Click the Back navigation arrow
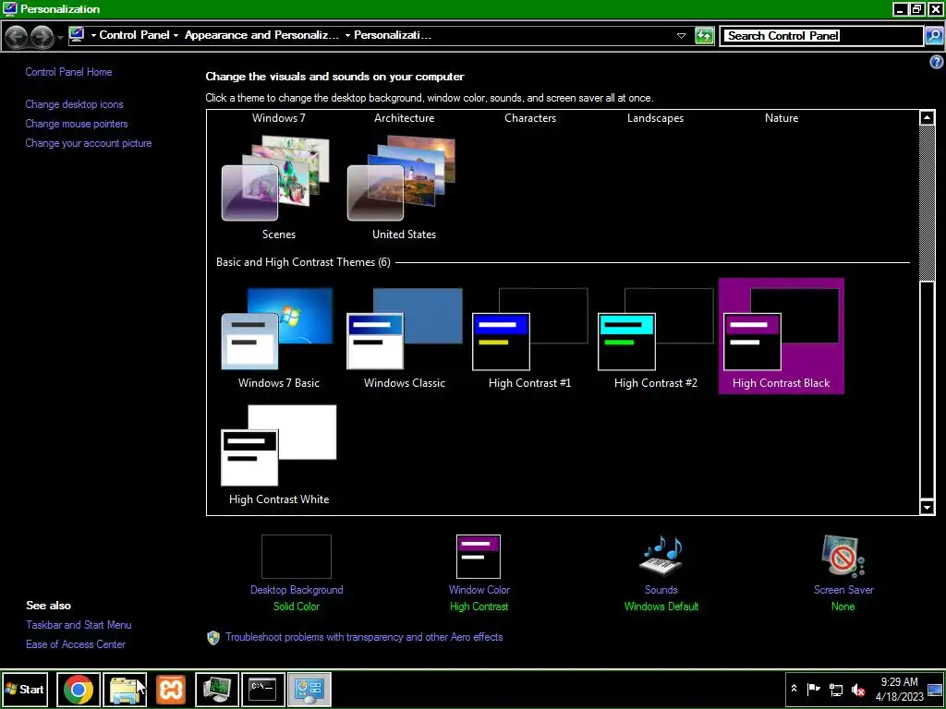Viewport: 946px width, 709px height. pos(17,37)
